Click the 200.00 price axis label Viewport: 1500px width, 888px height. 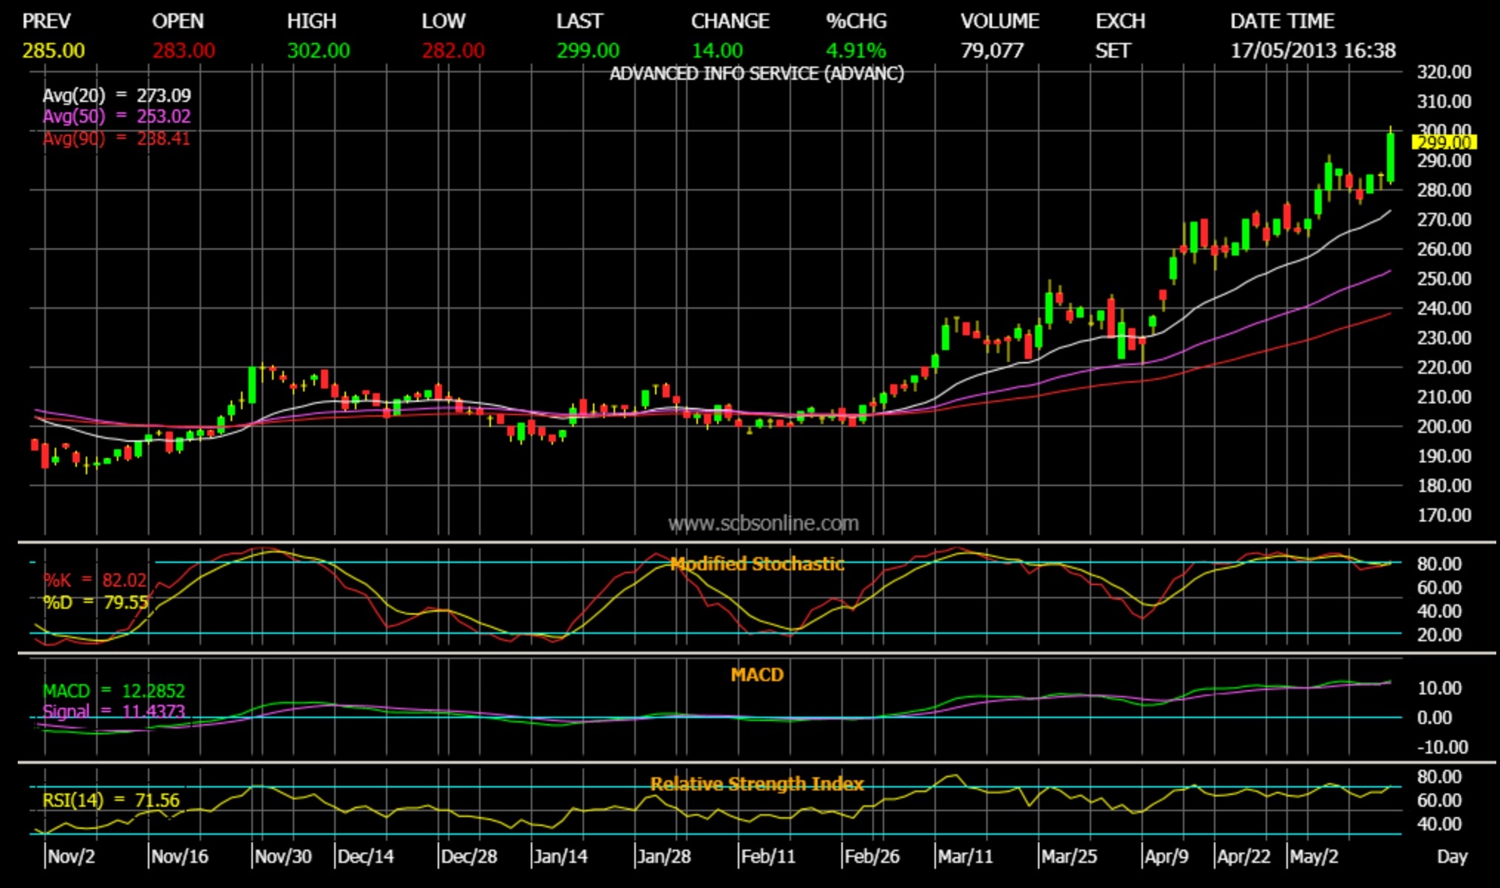point(1444,427)
